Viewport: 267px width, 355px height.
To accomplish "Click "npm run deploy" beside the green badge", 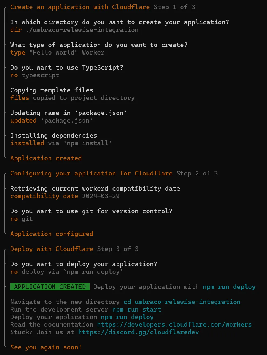I will (x=229, y=287).
